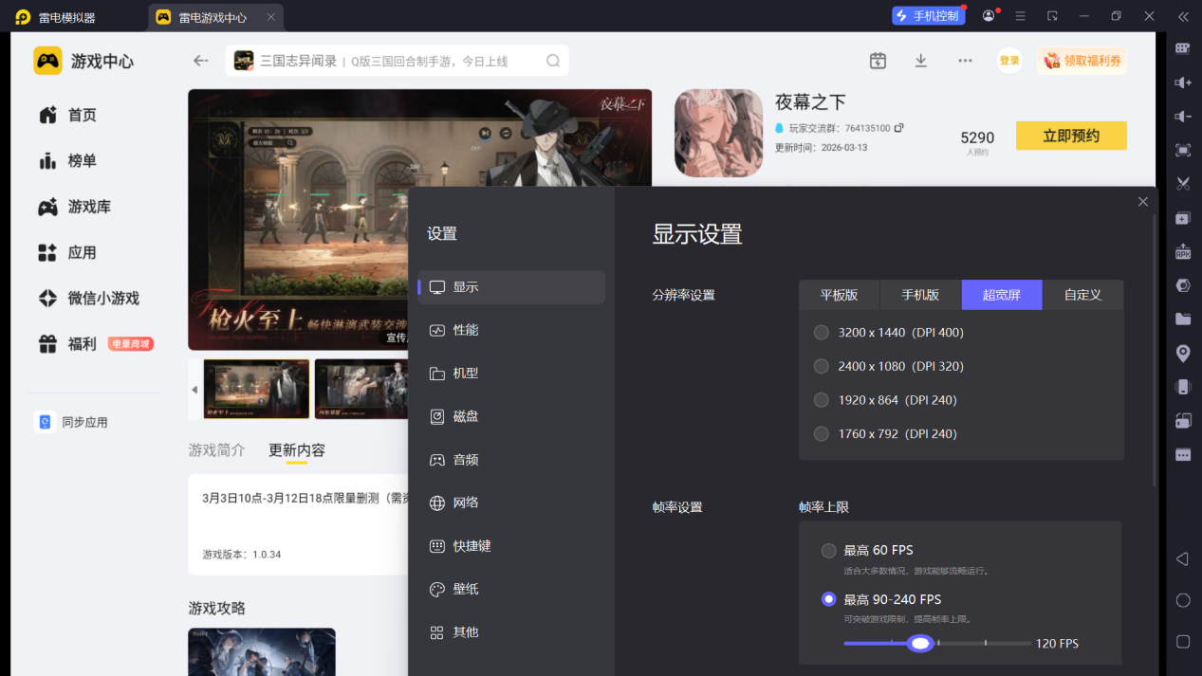
Task: Rotate screen icon in right sidebar
Action: 1183,421
